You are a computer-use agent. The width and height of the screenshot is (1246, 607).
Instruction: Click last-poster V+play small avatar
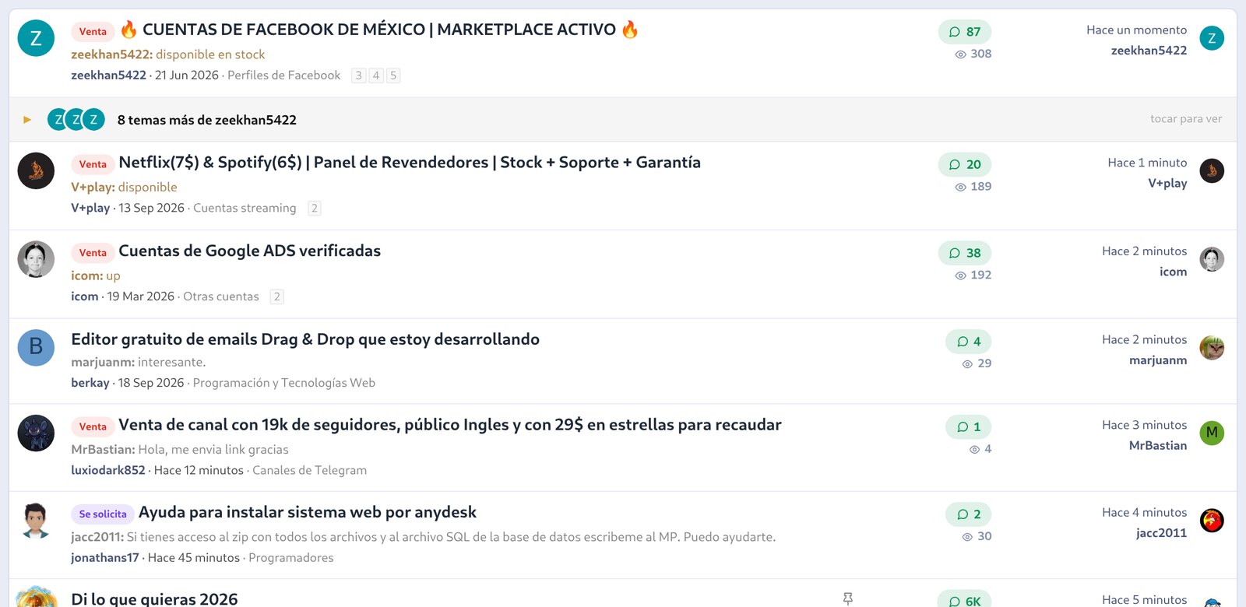pos(1212,170)
